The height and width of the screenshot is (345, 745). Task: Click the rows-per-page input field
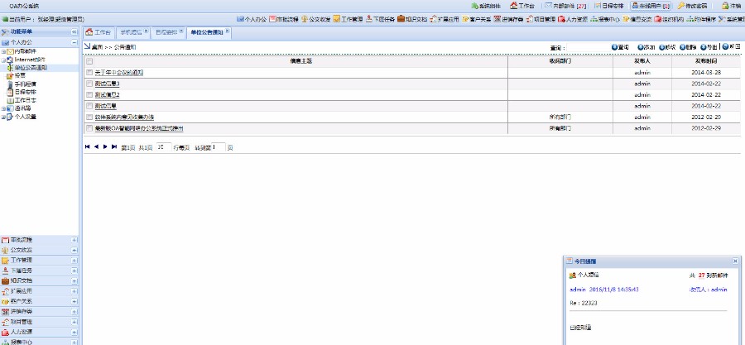click(x=164, y=147)
